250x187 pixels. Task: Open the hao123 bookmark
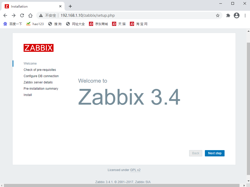35,24
